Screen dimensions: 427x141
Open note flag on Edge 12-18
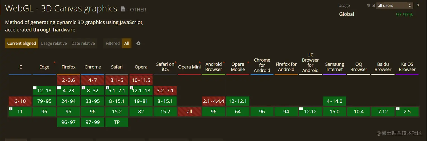(35, 88)
